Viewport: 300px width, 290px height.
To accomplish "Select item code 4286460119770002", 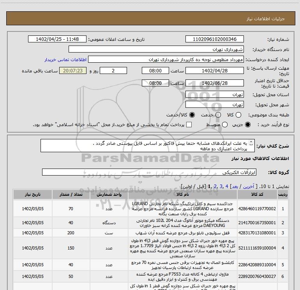I will tap(257, 209).
